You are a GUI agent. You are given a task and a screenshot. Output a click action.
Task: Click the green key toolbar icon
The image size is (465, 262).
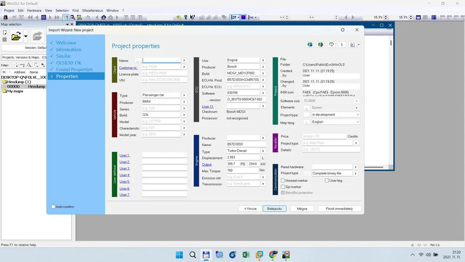186,18
